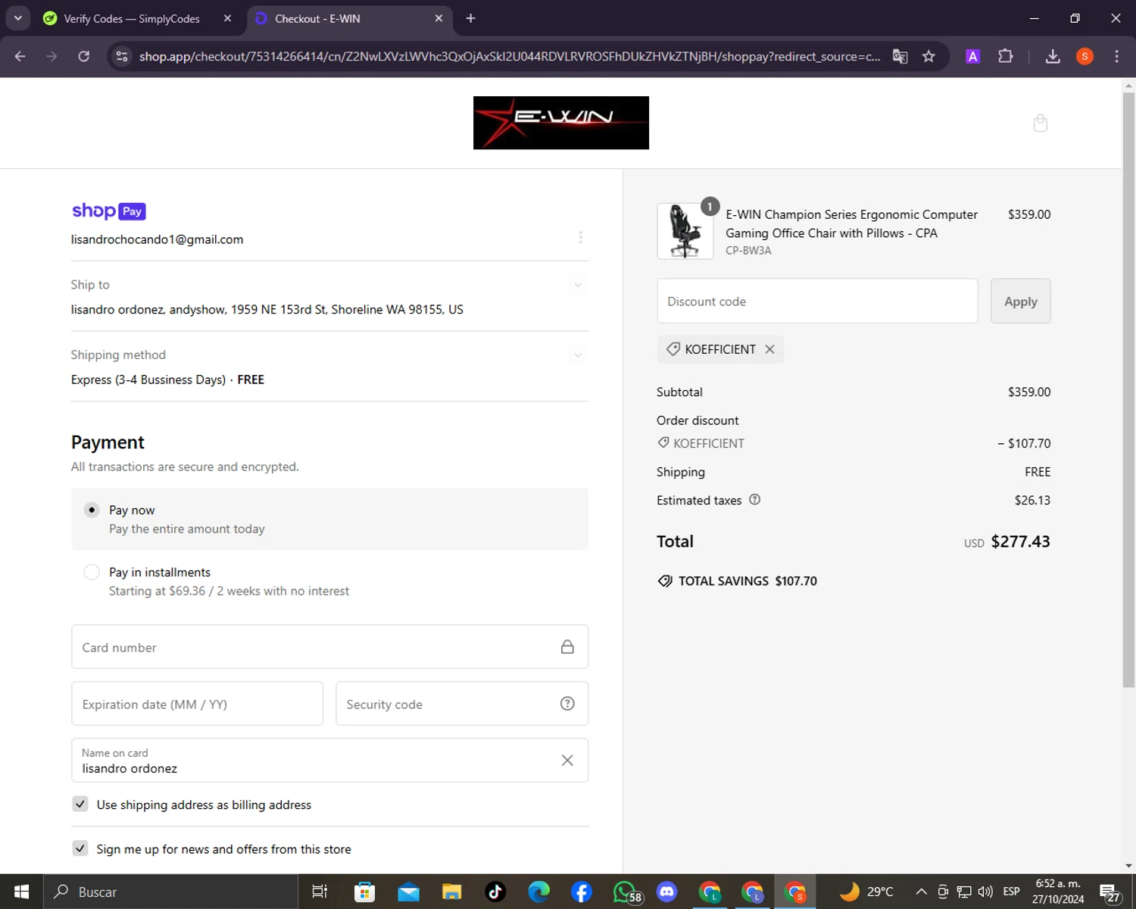Click the gaming chair product thumbnail
The image size is (1136, 909).
click(685, 231)
